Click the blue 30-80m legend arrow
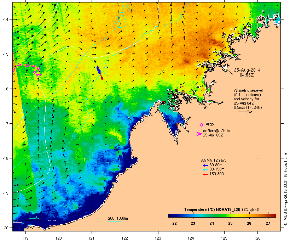Viewport: 290px width, 241px height. click(x=205, y=166)
